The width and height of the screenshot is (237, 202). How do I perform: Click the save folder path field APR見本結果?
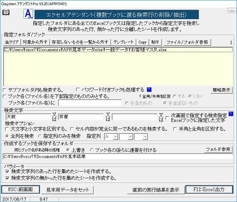tap(118, 157)
